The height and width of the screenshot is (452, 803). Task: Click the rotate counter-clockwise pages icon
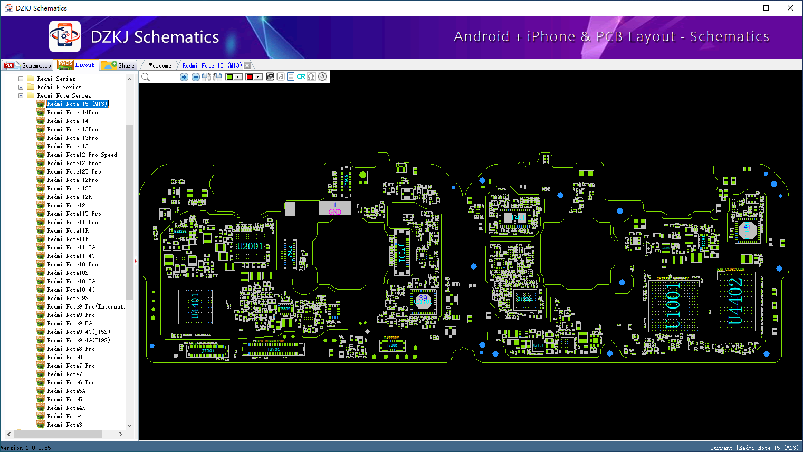[x=217, y=77]
